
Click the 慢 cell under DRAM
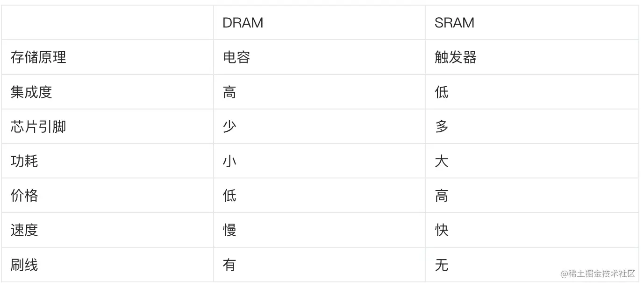point(229,230)
